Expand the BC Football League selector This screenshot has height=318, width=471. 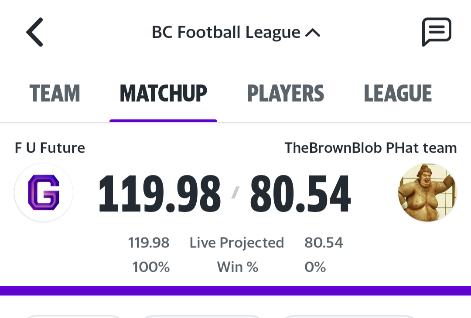click(236, 32)
